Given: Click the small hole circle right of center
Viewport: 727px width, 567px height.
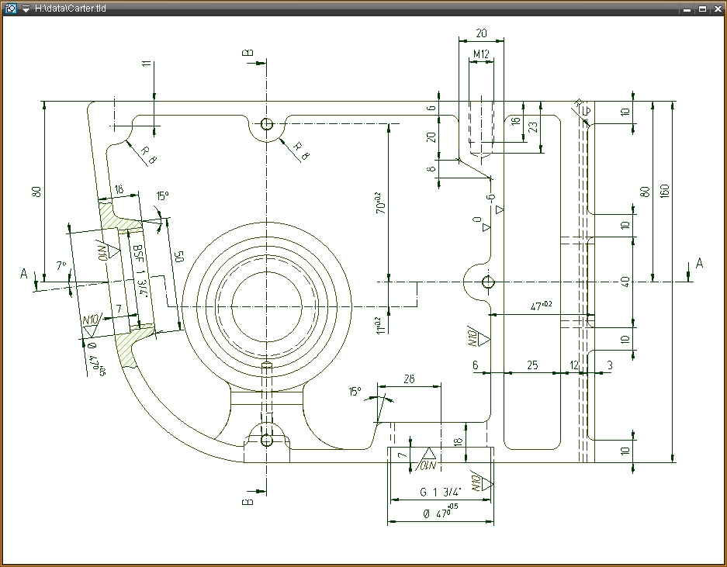Looking at the screenshot, I should (487, 282).
